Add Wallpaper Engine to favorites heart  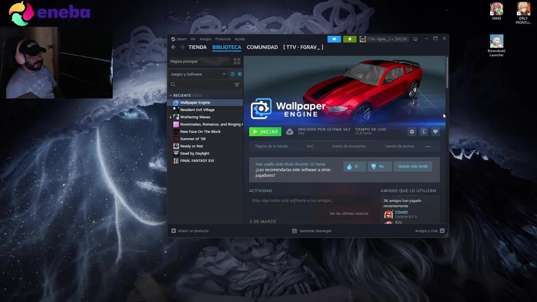click(435, 132)
